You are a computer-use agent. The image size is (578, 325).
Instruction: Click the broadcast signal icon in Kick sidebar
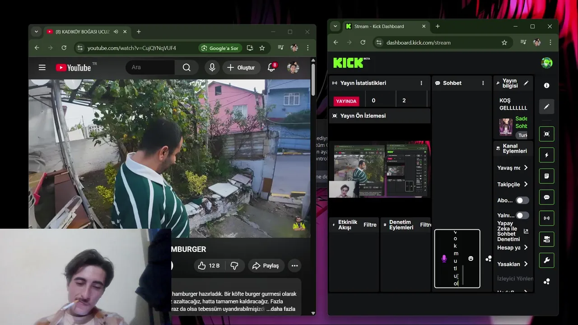(546, 218)
